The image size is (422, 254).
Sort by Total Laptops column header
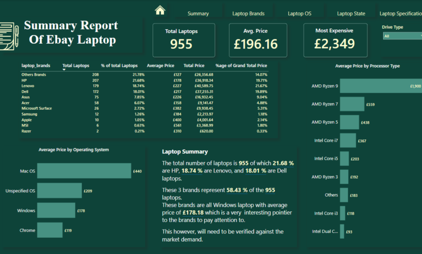(x=76, y=65)
